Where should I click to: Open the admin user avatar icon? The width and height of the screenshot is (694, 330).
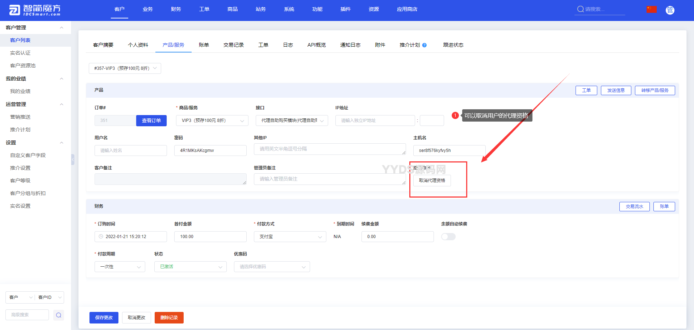click(x=670, y=10)
